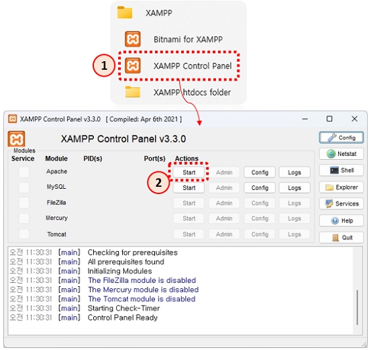
Task: Click the Mercury Start button
Action: pyautogui.click(x=189, y=218)
